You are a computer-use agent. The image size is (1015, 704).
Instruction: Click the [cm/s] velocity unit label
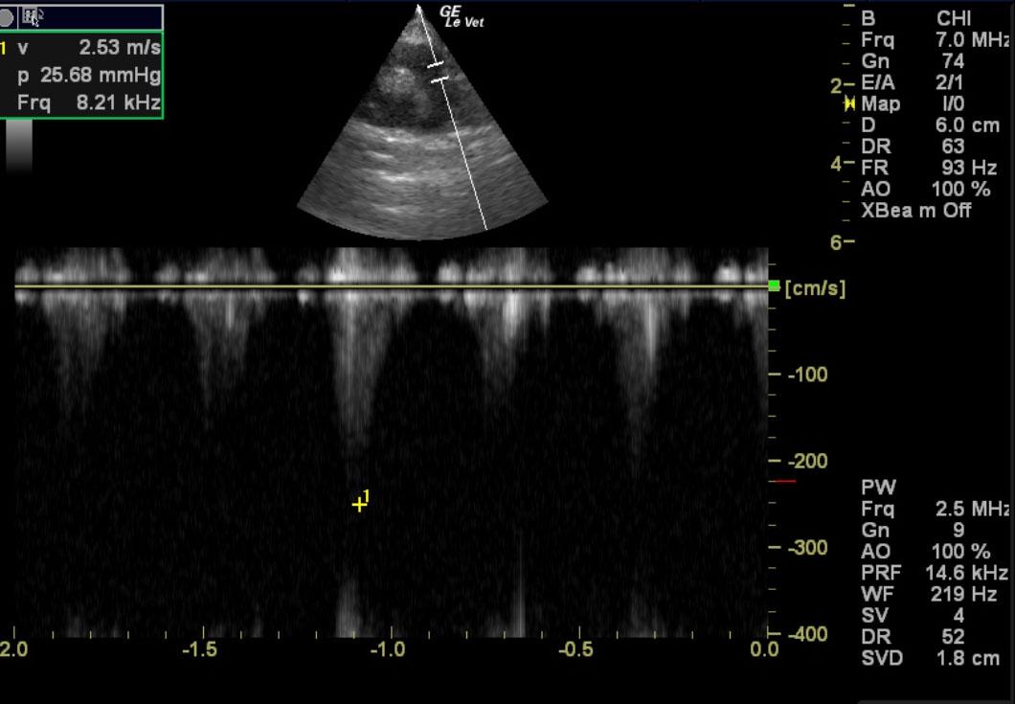[815, 288]
